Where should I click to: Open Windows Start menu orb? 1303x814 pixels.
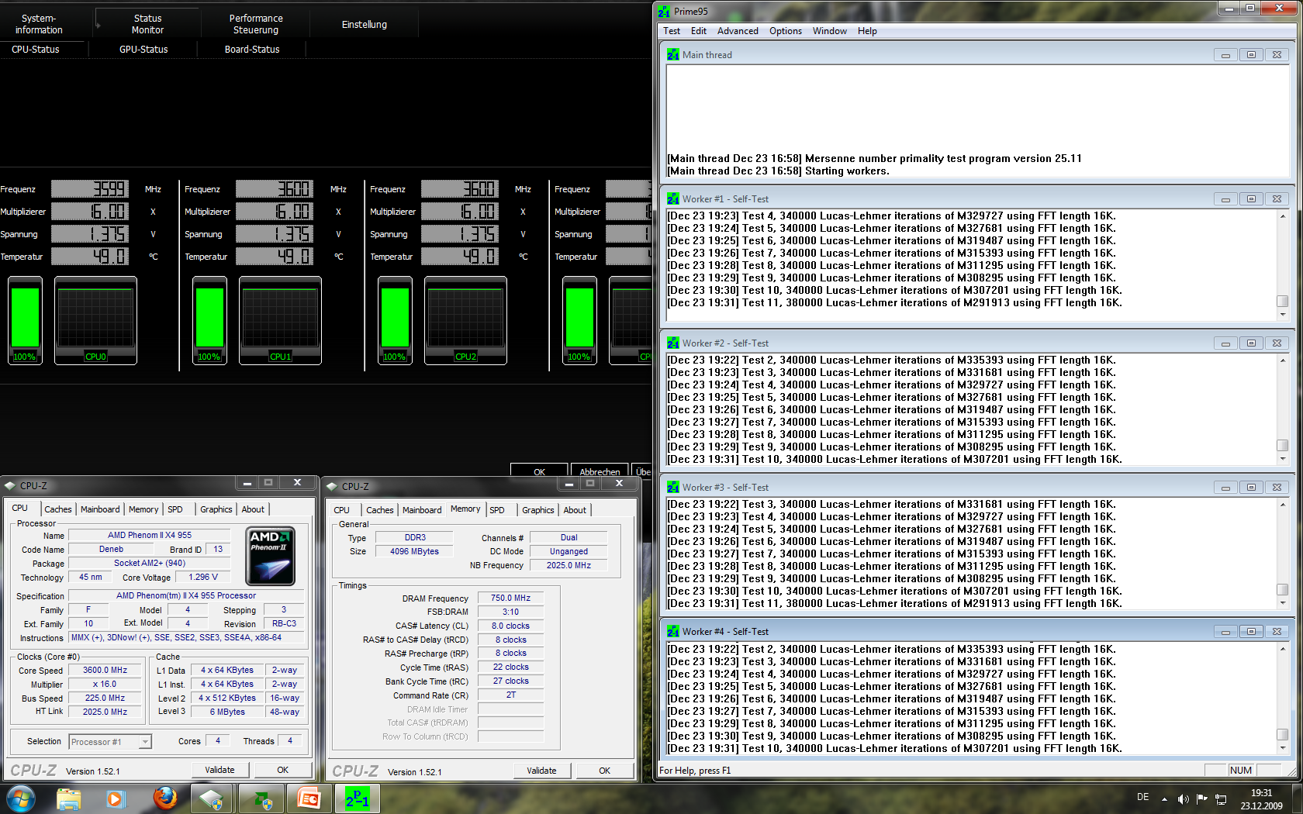21,798
